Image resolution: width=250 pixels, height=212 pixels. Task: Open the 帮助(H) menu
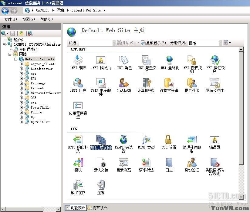pyautogui.click(x=46, y=19)
